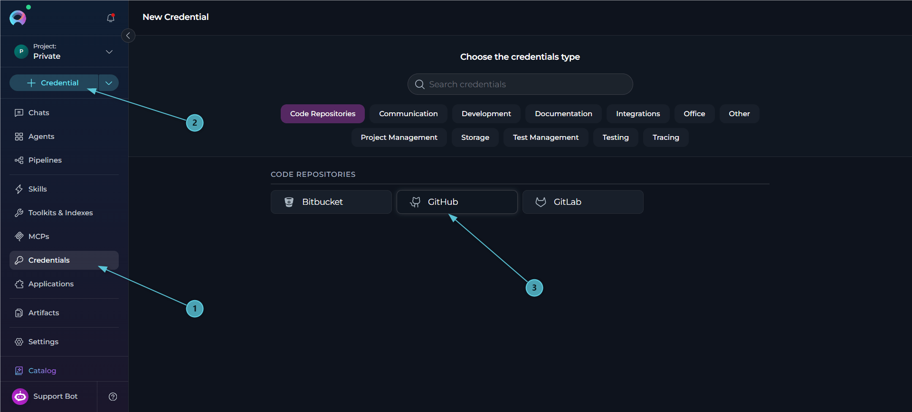Open MCPs from the sidebar
Image resolution: width=912 pixels, height=412 pixels.
[64, 237]
